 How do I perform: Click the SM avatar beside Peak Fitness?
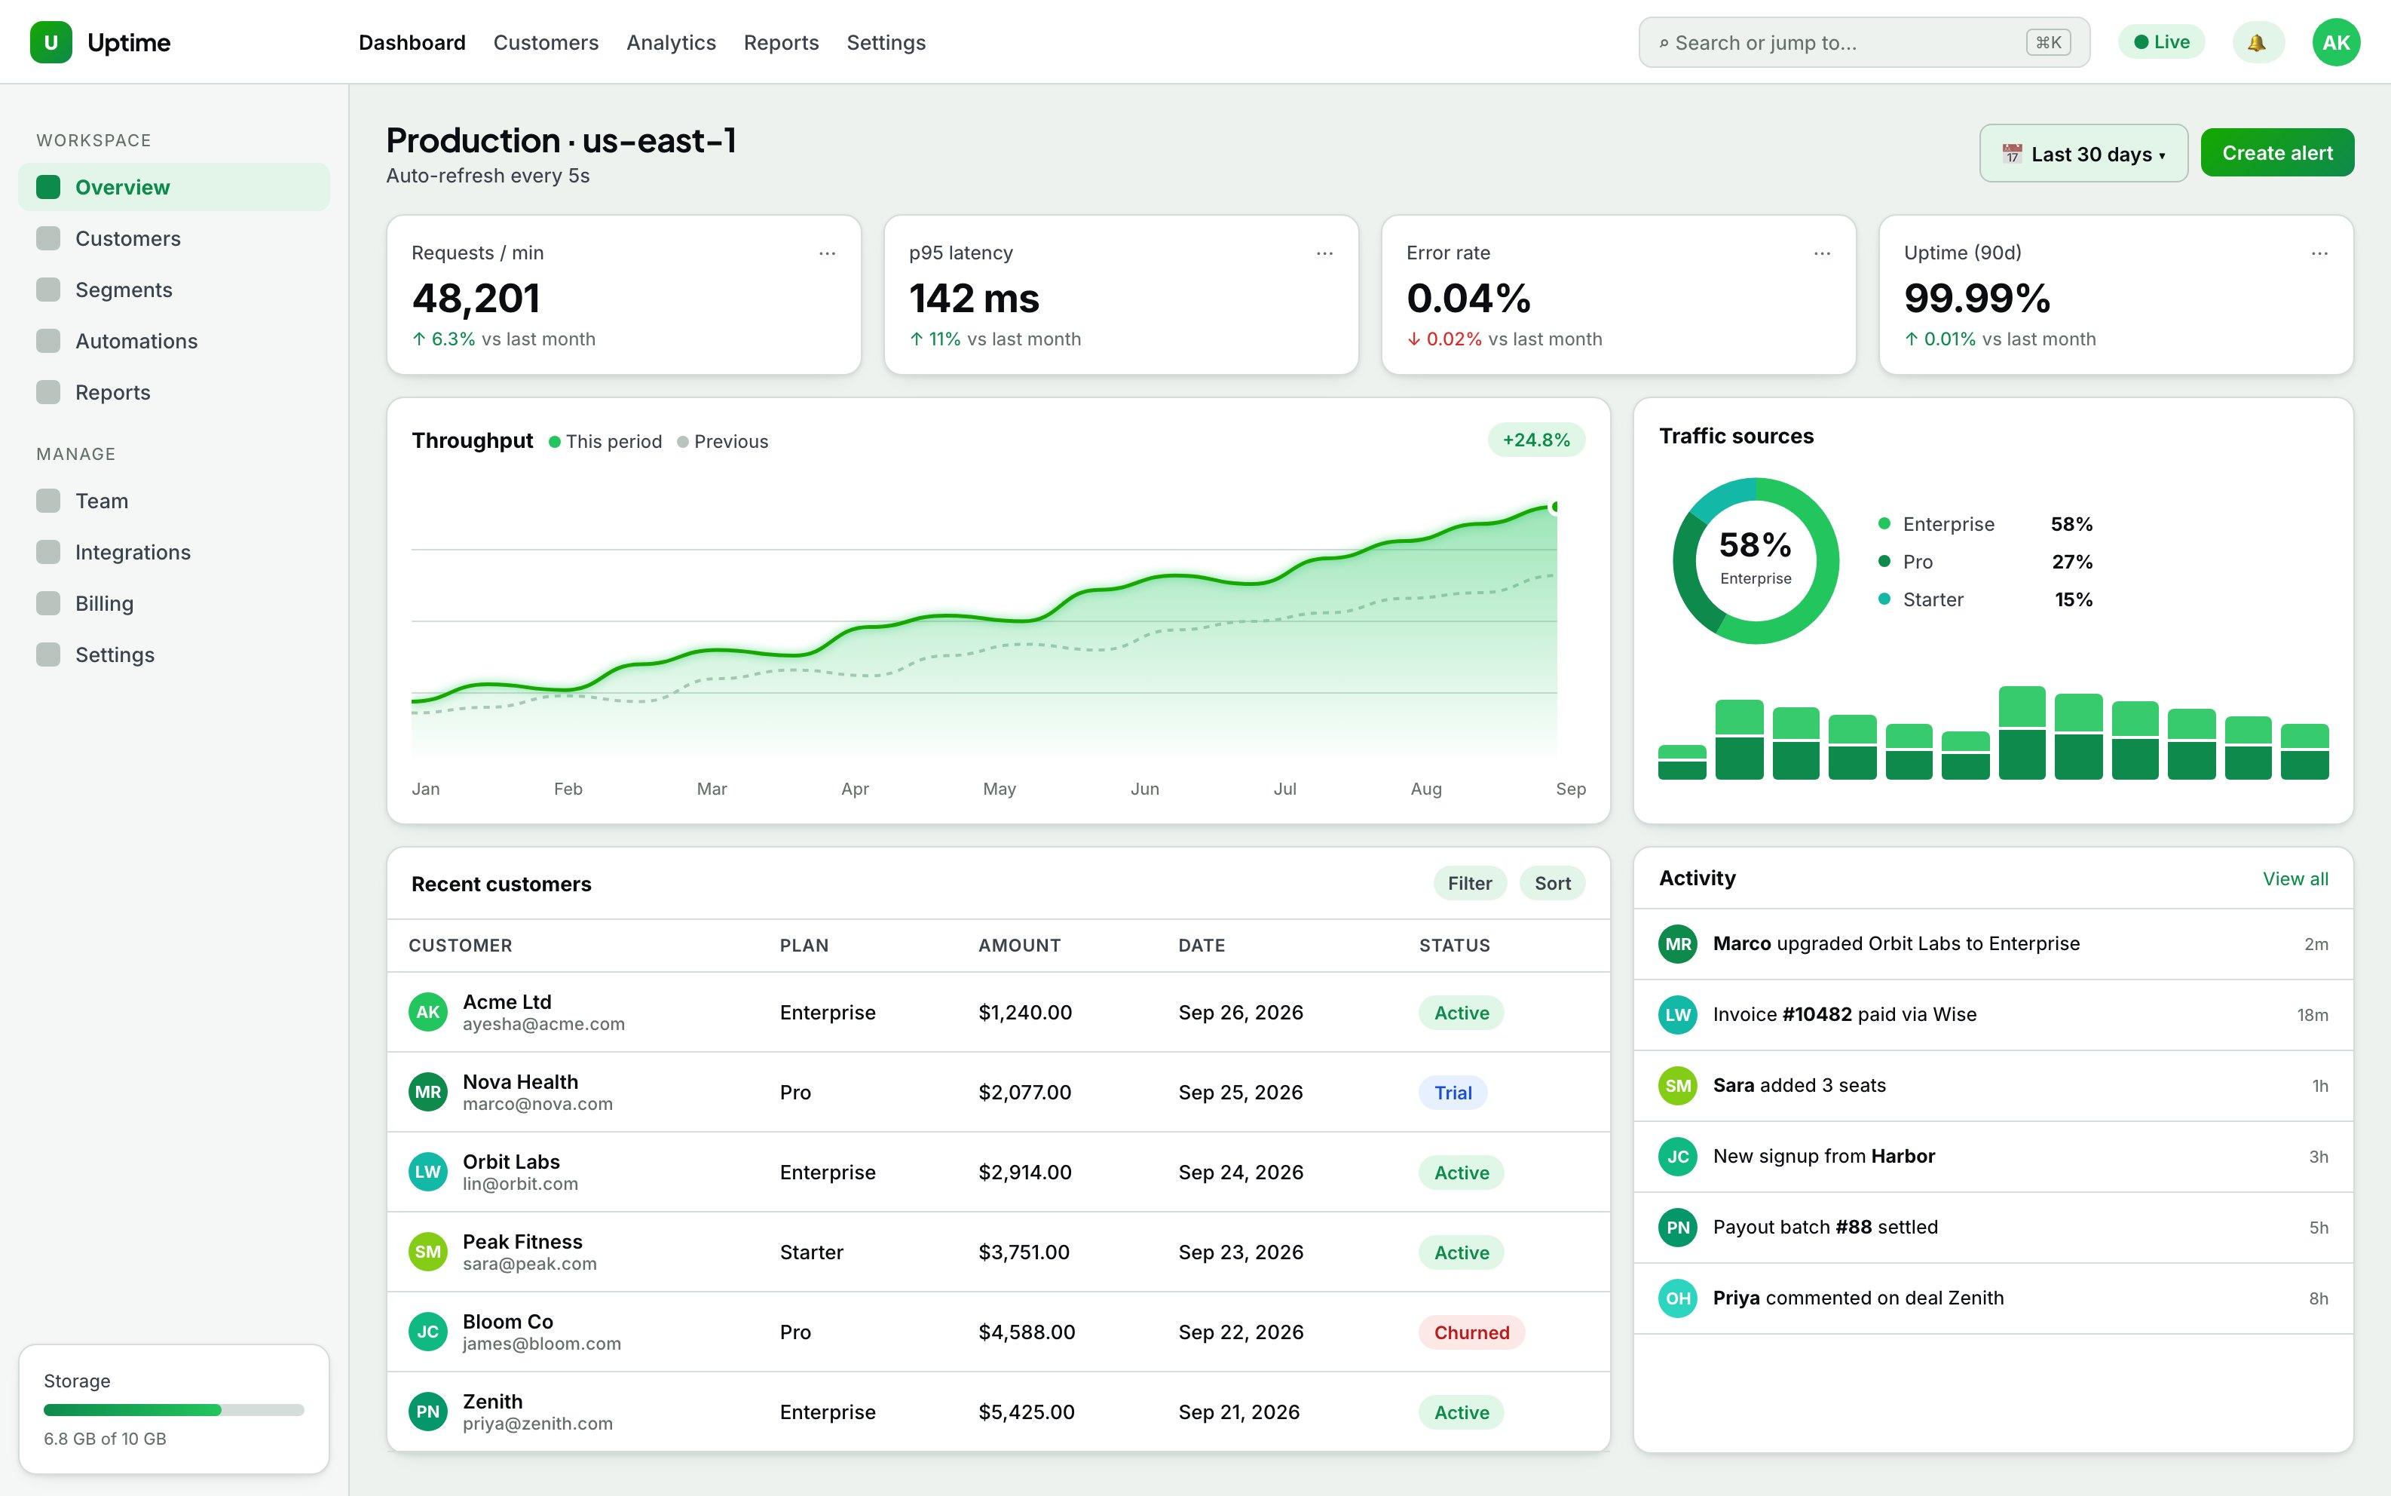point(428,1252)
